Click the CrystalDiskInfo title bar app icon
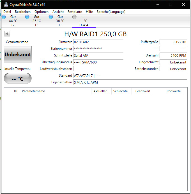Screen dimensions: 191x194 [x=6, y=4]
